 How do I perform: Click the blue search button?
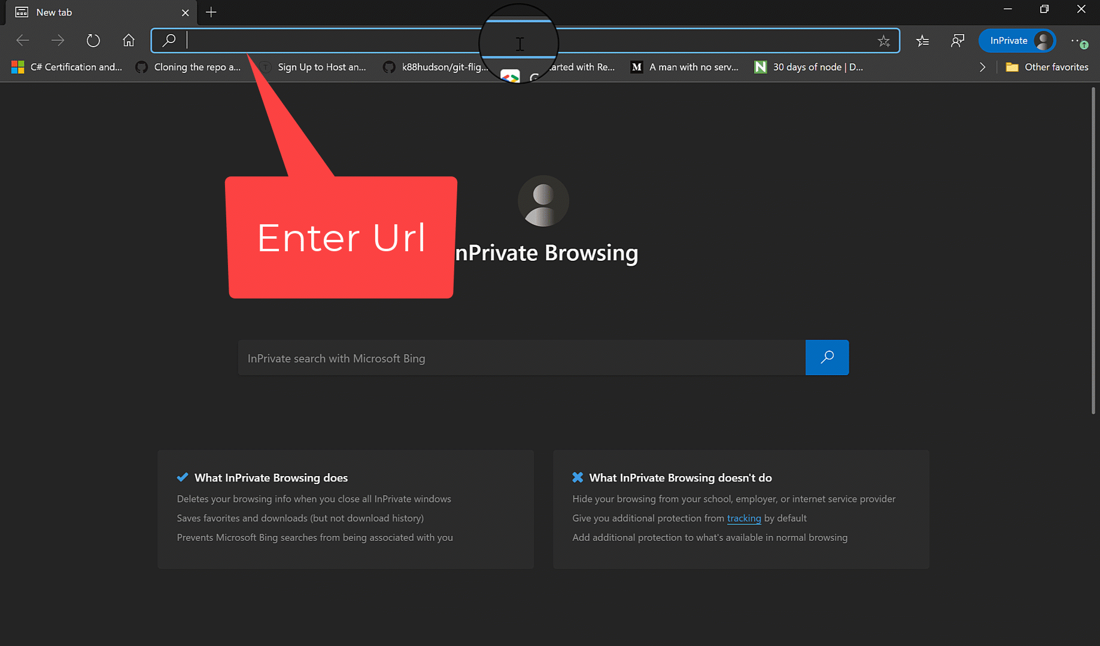827,358
